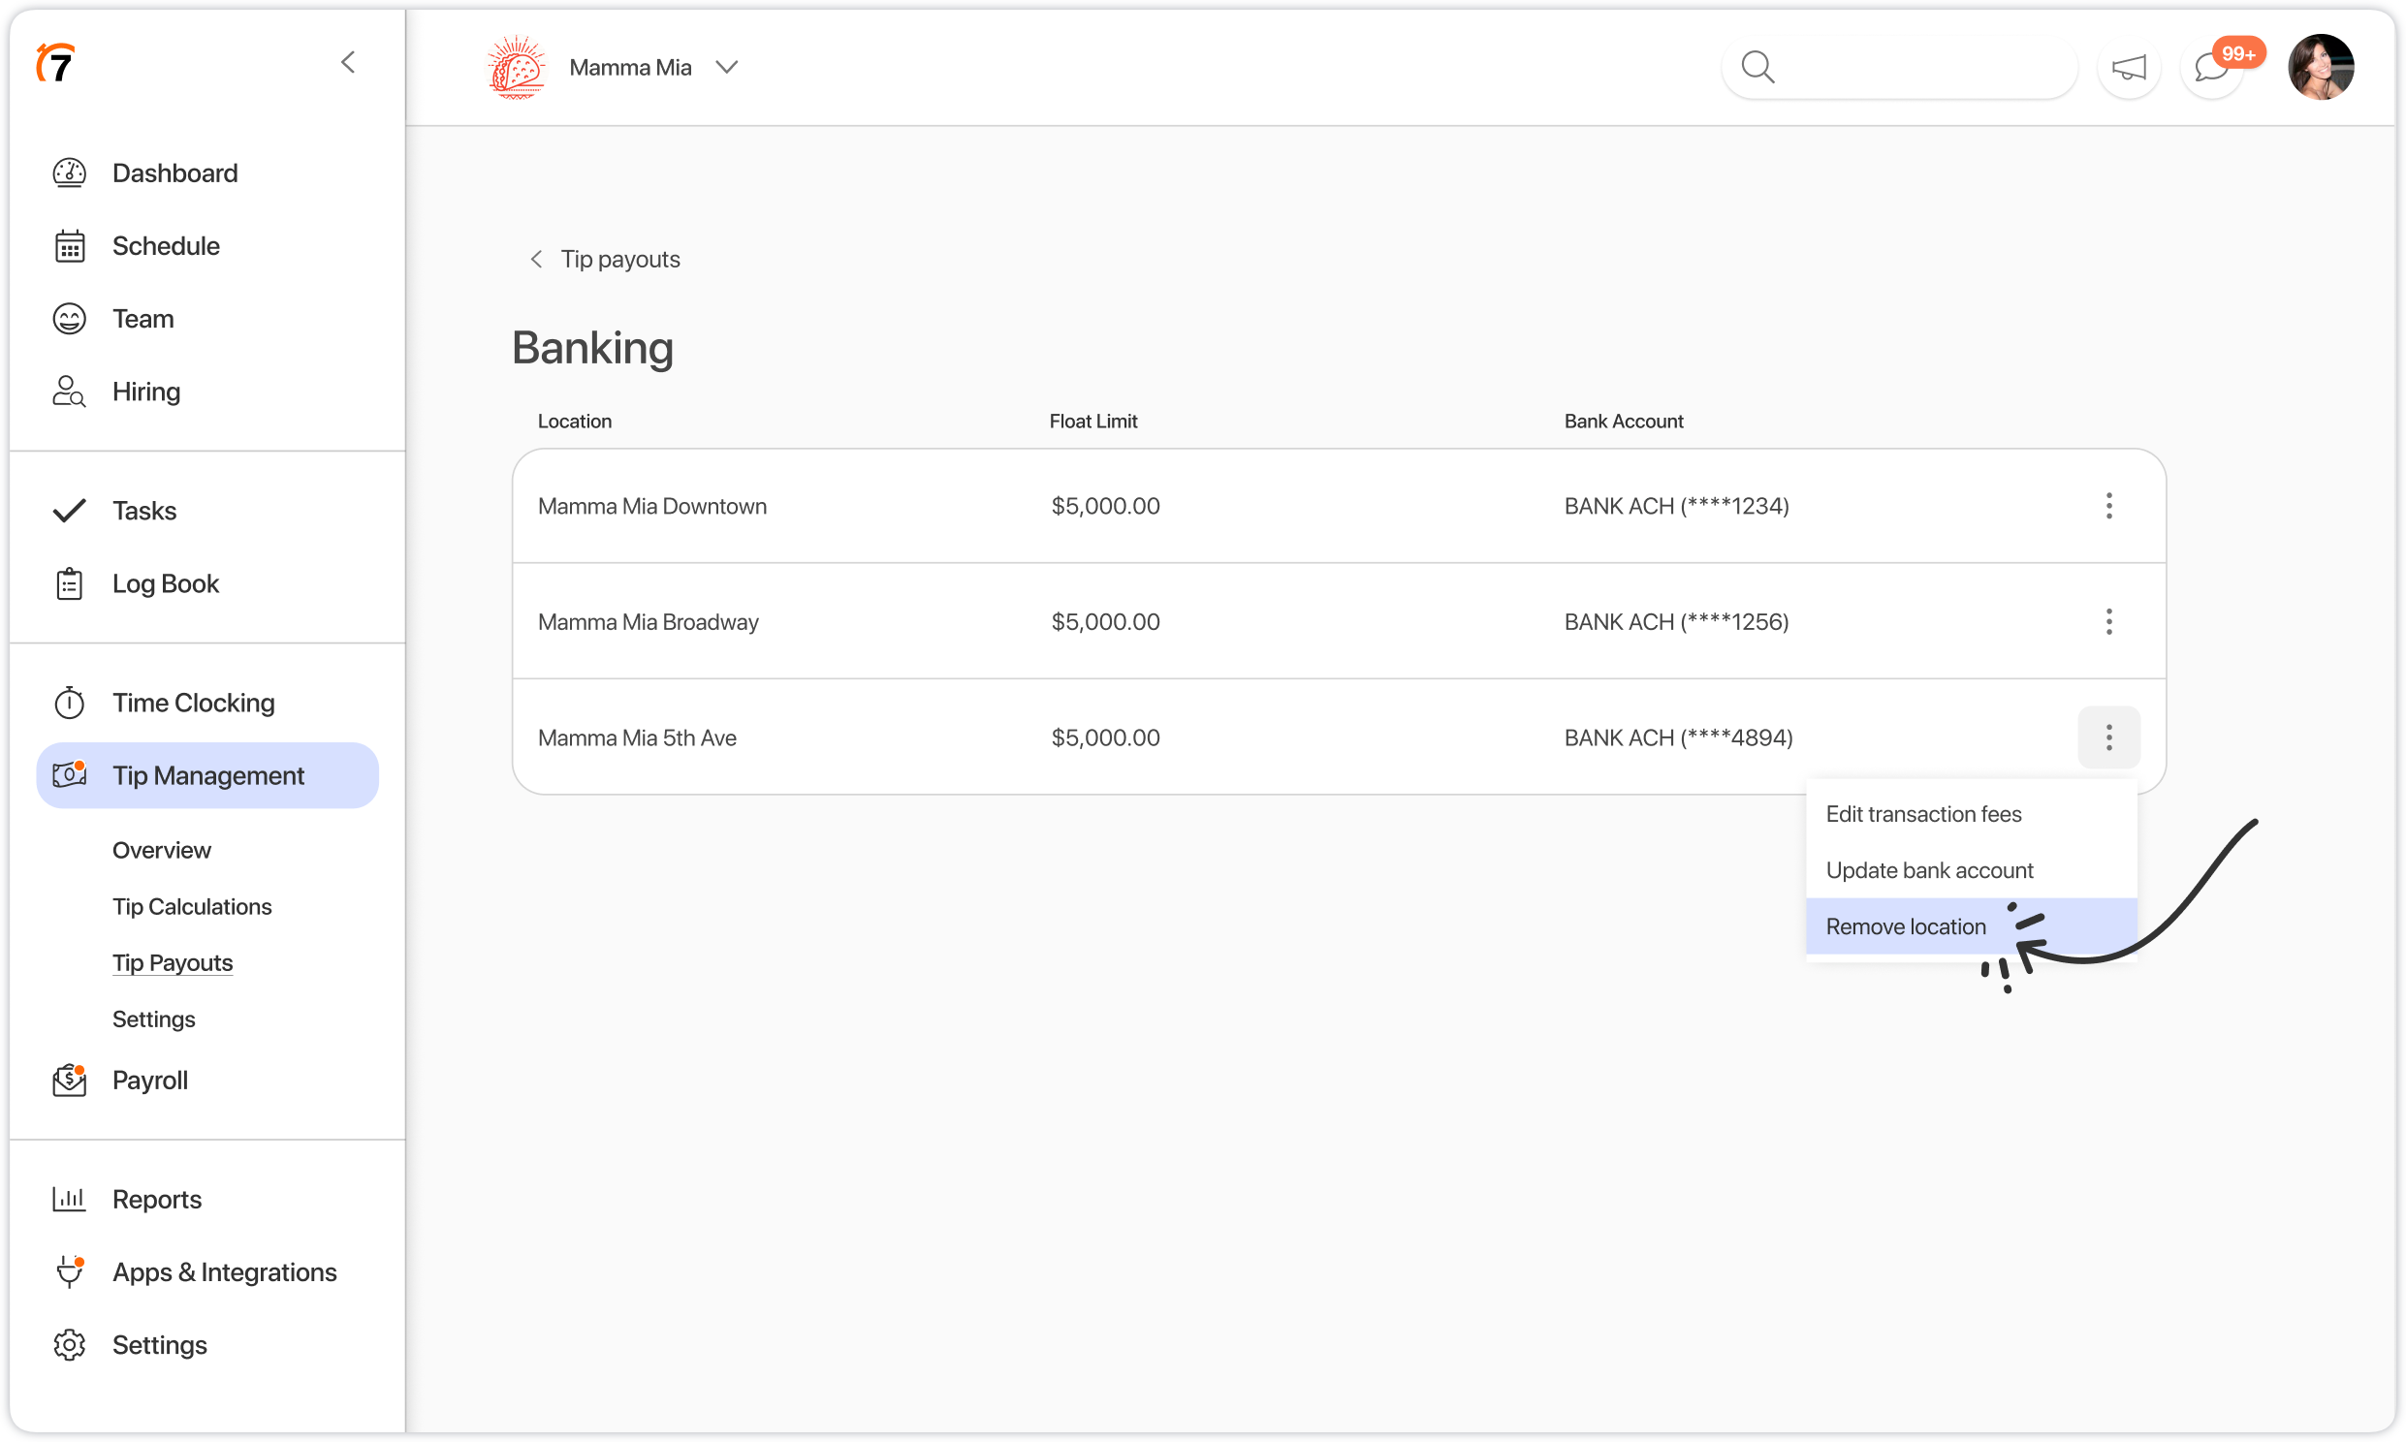Open the Tip Calculations submenu link
Screen dimensions: 2406x1442
pos(191,906)
